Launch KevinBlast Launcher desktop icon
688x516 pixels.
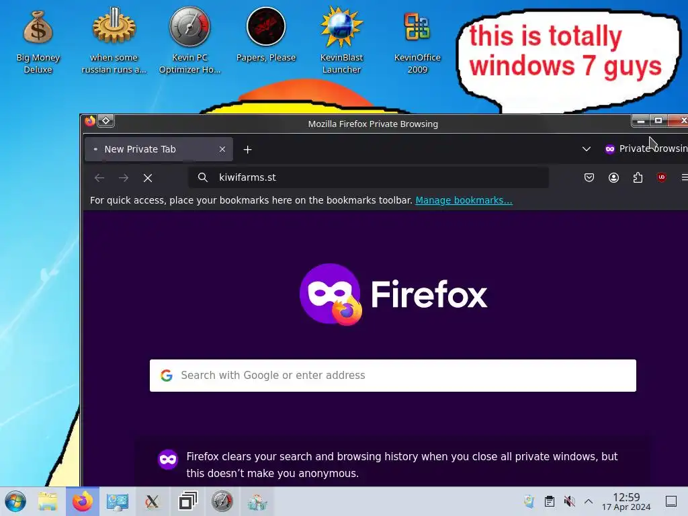click(341, 40)
